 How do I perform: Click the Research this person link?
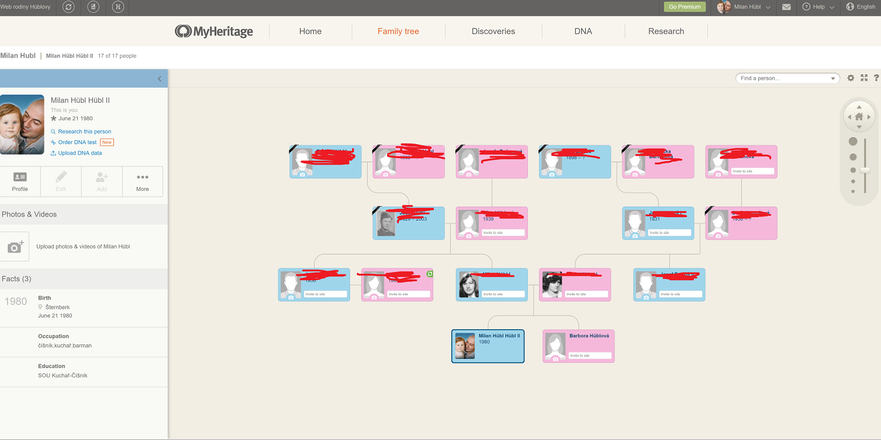coord(84,132)
